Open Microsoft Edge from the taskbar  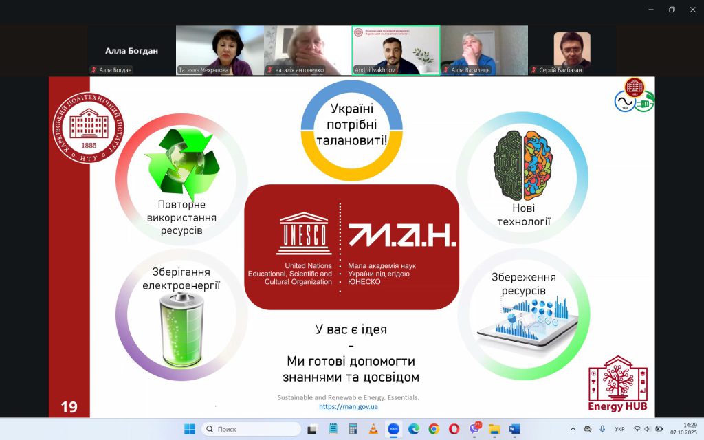pyautogui.click(x=413, y=429)
